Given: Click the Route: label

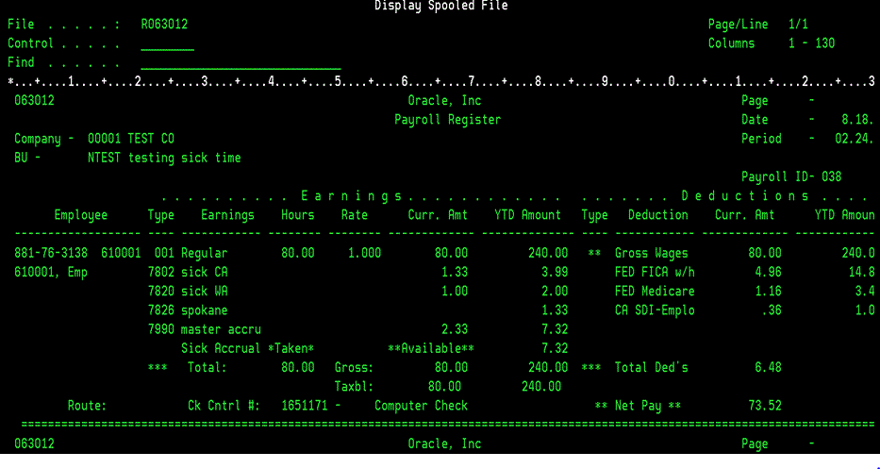Looking at the screenshot, I should (x=87, y=406).
